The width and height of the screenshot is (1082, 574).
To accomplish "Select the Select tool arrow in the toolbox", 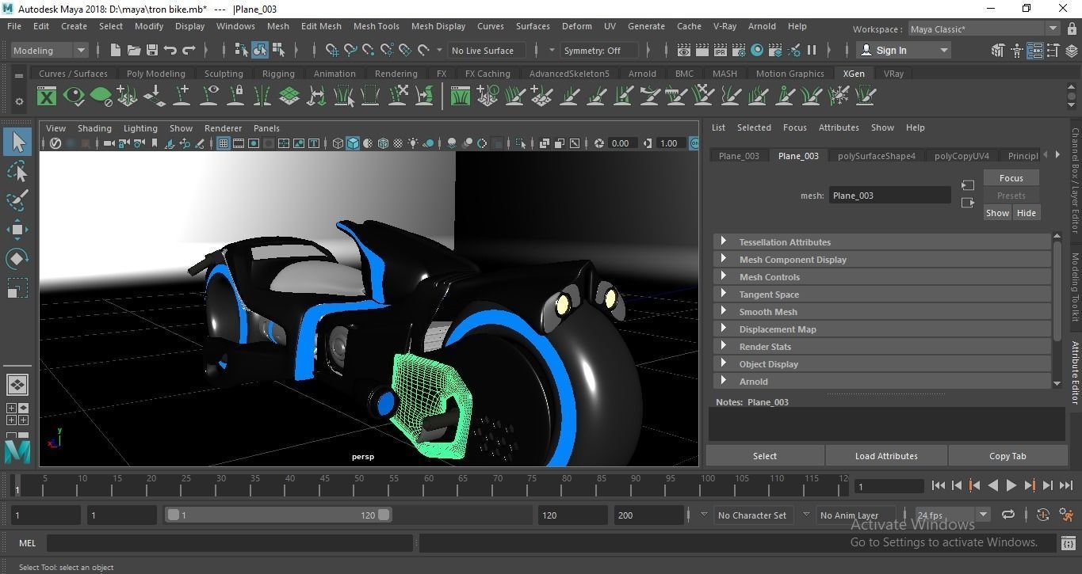I will coord(17,142).
